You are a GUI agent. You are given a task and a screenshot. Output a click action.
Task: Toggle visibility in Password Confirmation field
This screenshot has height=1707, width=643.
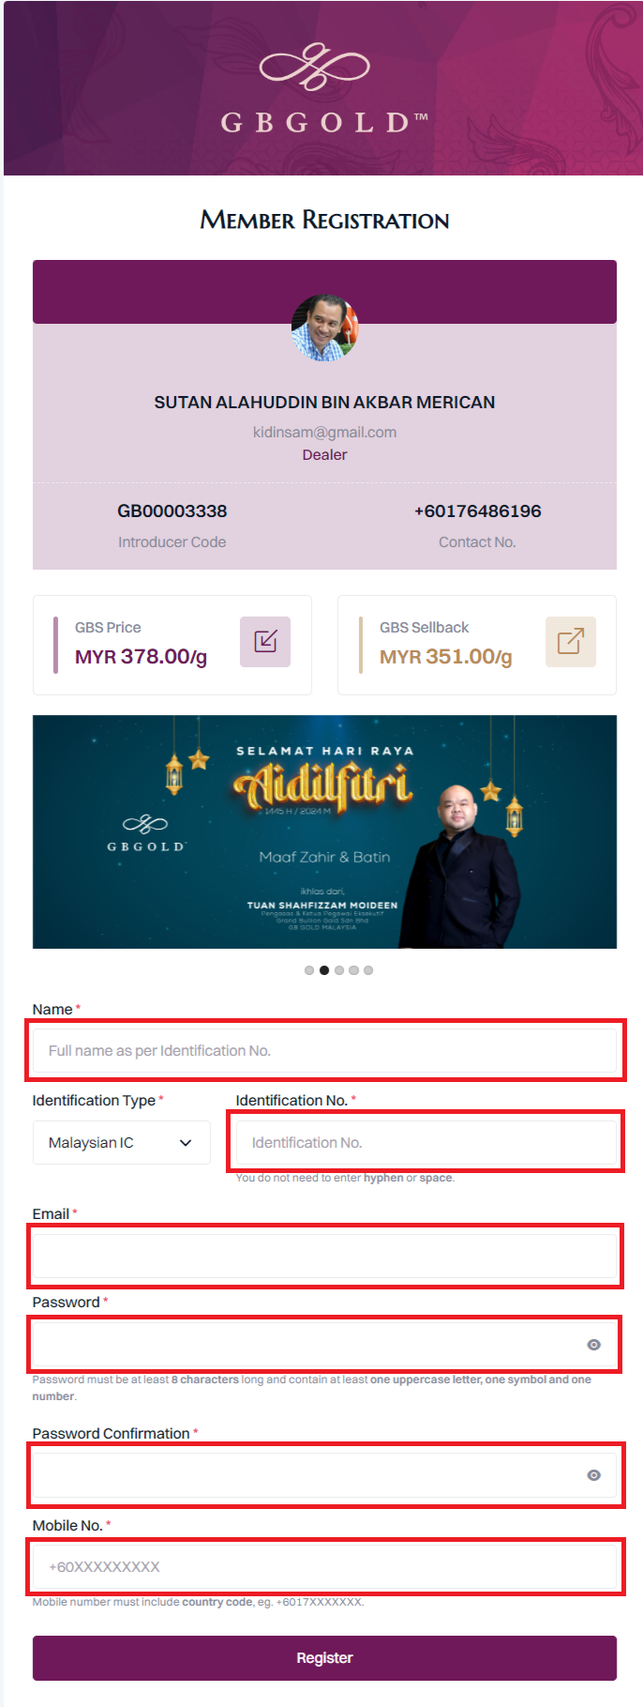(x=593, y=1475)
